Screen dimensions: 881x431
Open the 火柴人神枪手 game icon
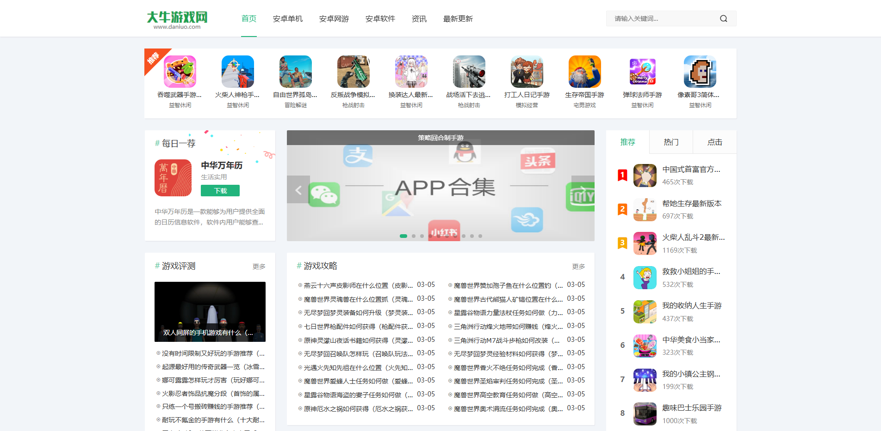(x=238, y=72)
